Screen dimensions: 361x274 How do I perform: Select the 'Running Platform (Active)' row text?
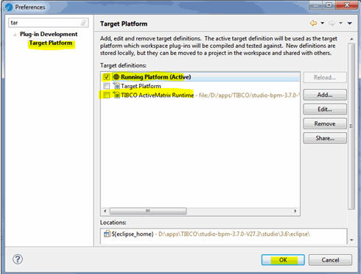point(155,77)
